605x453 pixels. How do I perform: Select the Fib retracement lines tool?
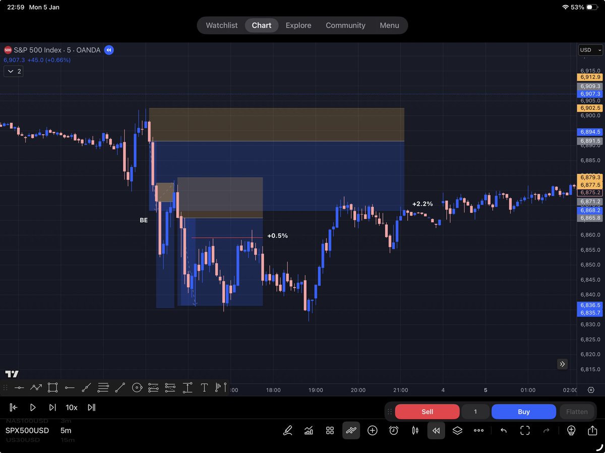point(103,387)
